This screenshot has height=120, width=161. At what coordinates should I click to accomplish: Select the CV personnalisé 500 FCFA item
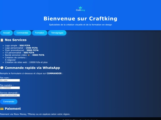[x=19, y=53]
